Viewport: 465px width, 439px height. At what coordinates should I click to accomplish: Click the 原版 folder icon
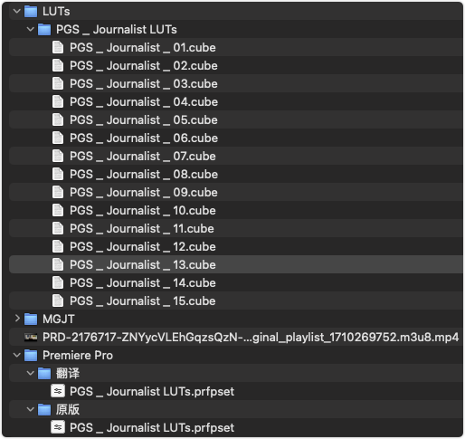(44, 410)
